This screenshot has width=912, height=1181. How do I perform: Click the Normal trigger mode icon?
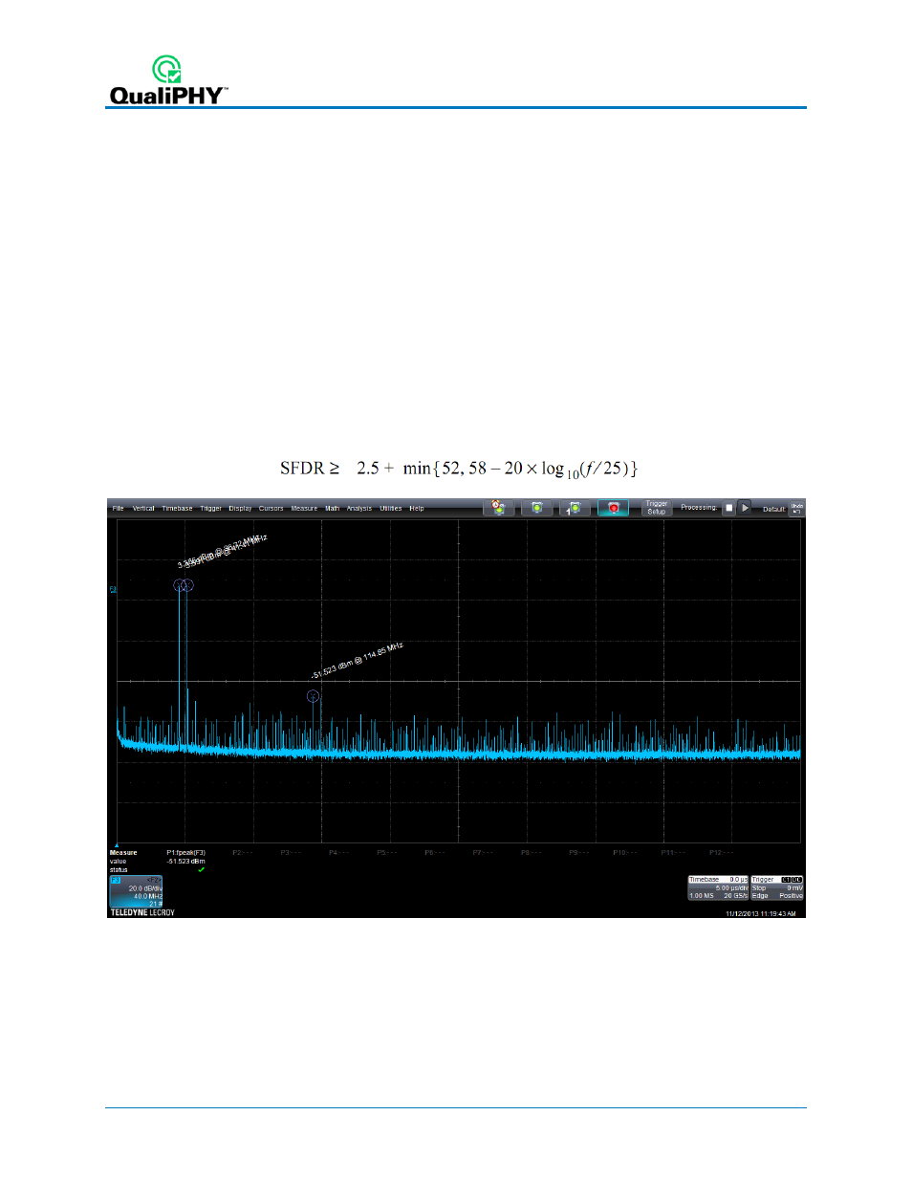(537, 508)
